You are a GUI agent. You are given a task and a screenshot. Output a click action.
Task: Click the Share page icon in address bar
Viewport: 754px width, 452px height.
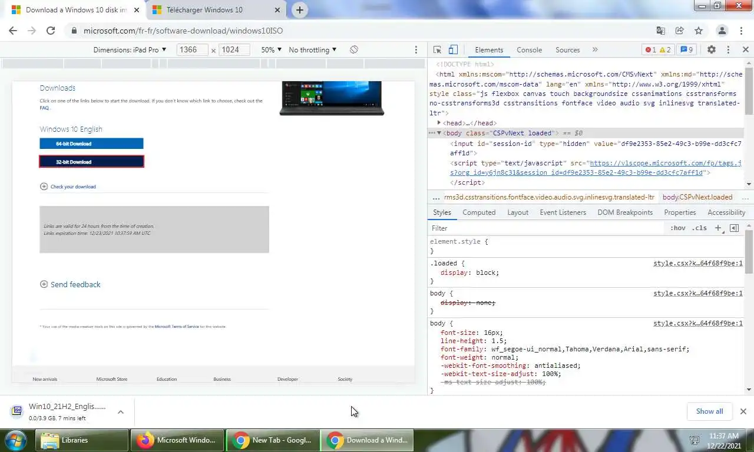pos(680,31)
